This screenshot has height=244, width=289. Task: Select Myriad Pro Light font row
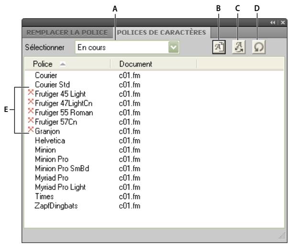pyautogui.click(x=60, y=187)
